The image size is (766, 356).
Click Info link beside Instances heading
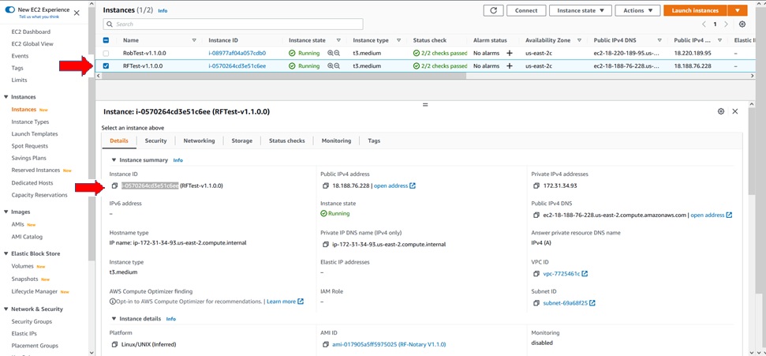point(163,10)
